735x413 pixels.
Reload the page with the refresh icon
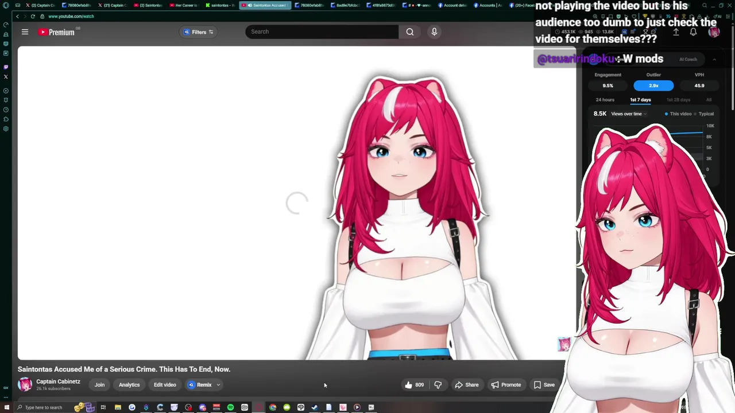click(33, 16)
